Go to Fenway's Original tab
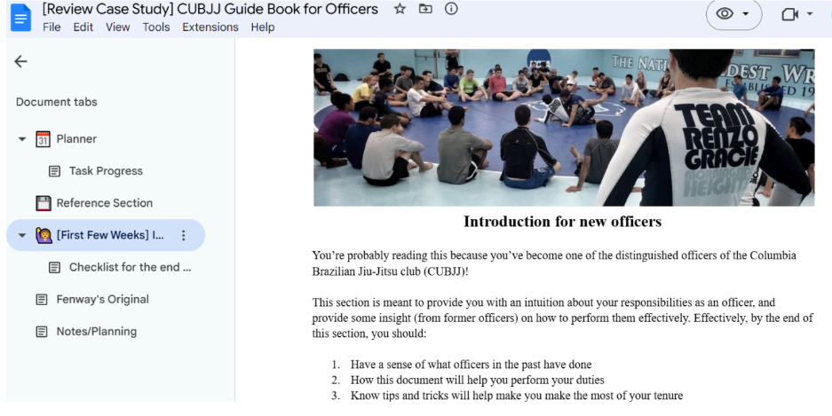The image size is (832, 416). coord(102,300)
